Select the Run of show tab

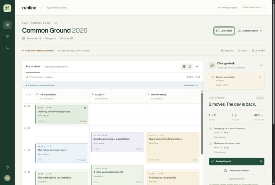click(x=33, y=66)
